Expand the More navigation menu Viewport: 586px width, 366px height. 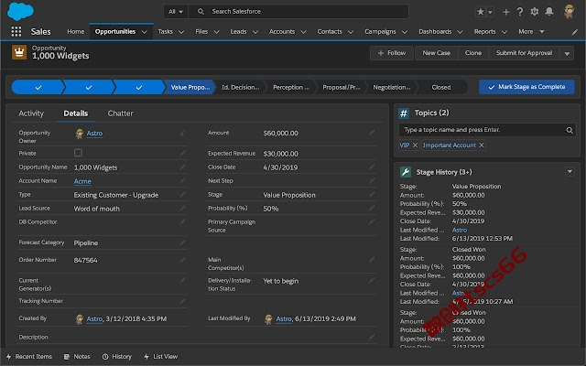tap(531, 32)
